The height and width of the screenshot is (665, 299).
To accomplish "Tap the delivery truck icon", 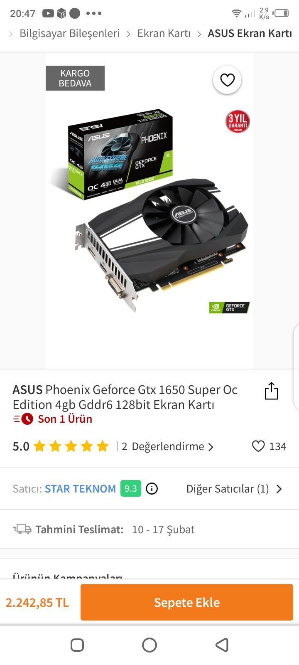I will [22, 529].
